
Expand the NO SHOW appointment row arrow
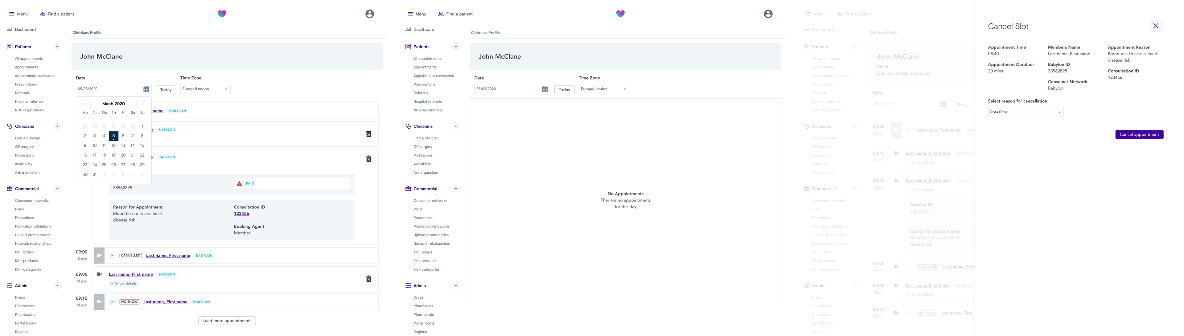(112, 301)
